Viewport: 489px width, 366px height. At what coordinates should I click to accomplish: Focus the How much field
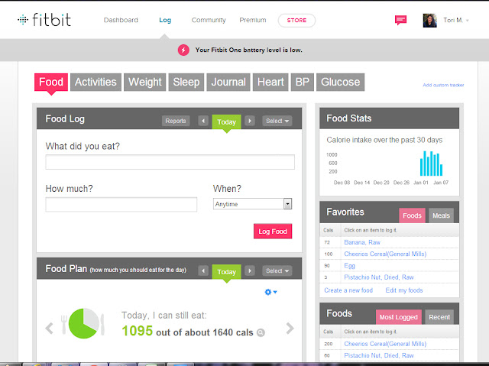pyautogui.click(x=121, y=205)
